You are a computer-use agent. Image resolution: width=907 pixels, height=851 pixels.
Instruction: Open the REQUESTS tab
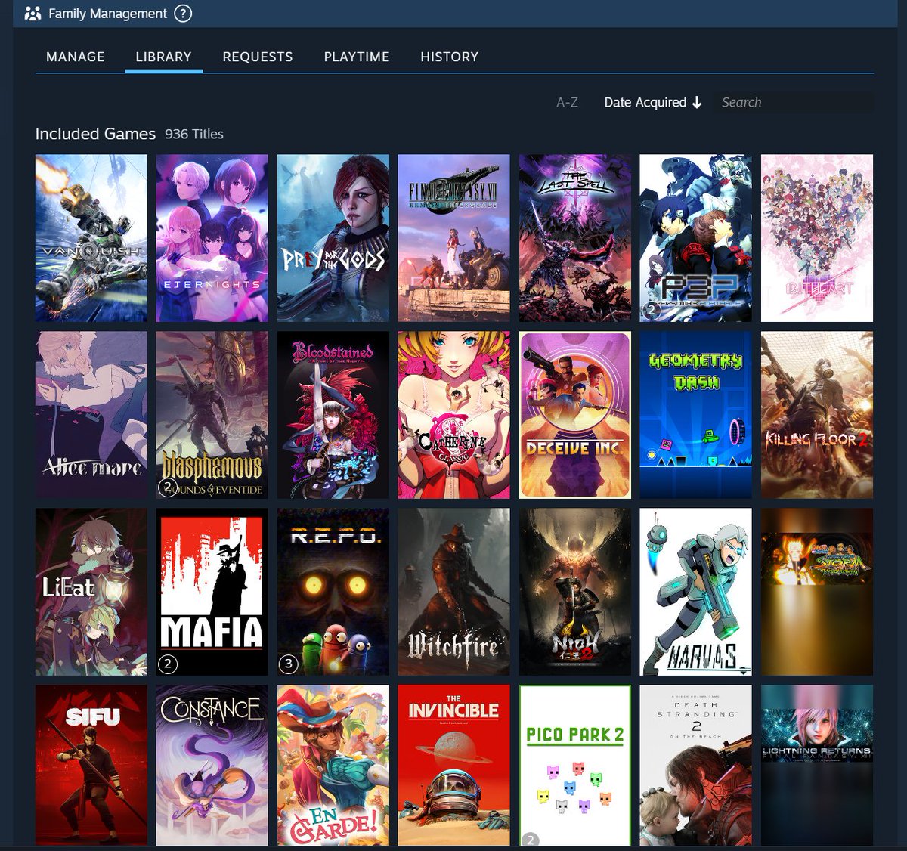click(258, 57)
